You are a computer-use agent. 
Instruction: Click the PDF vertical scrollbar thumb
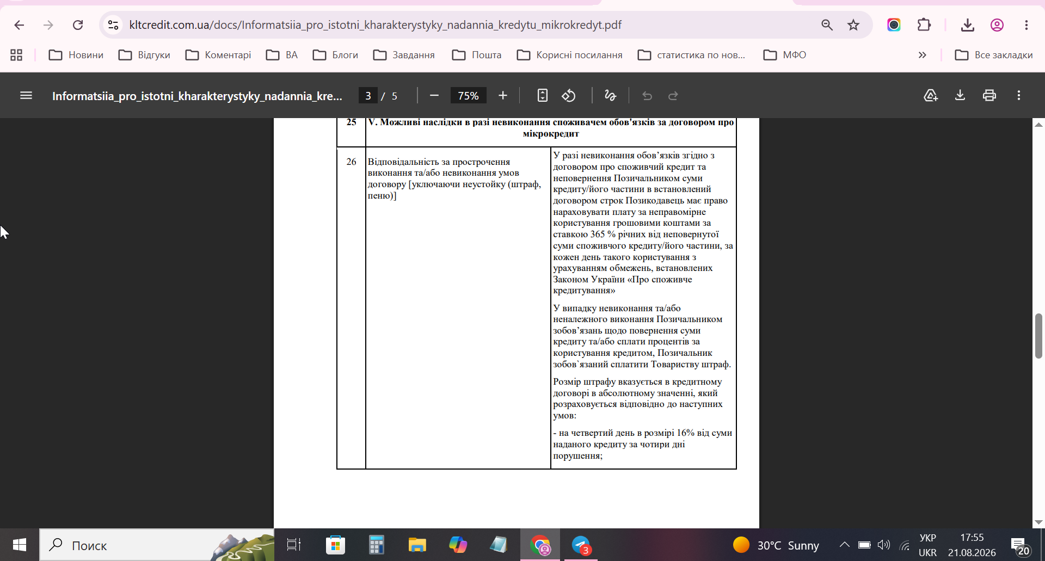[1038, 336]
